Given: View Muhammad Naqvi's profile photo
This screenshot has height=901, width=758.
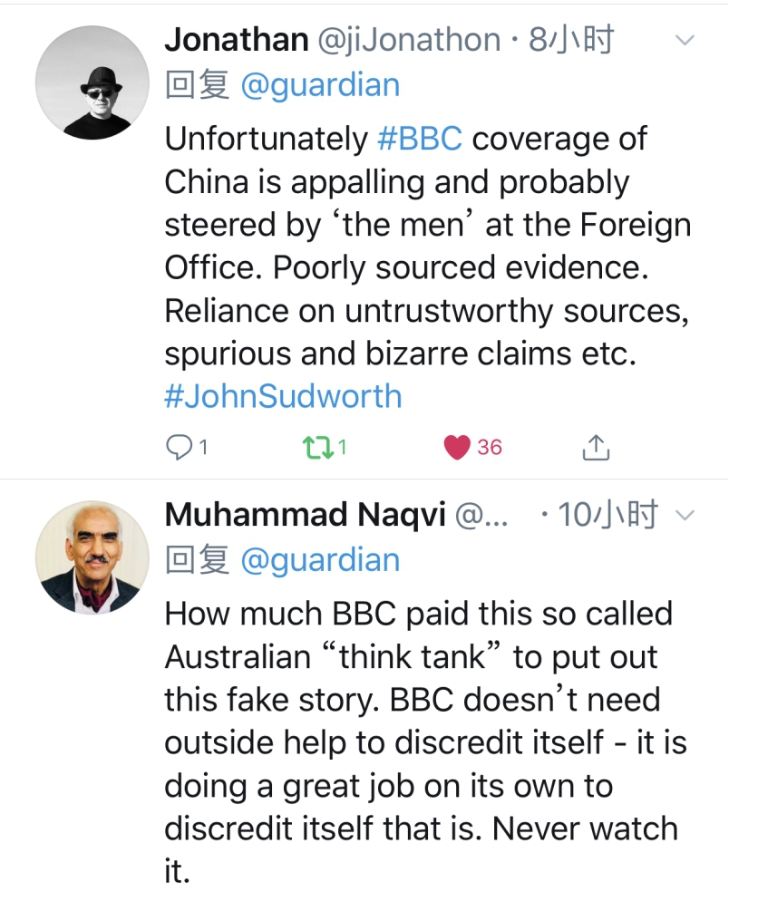Looking at the screenshot, I should [92, 557].
